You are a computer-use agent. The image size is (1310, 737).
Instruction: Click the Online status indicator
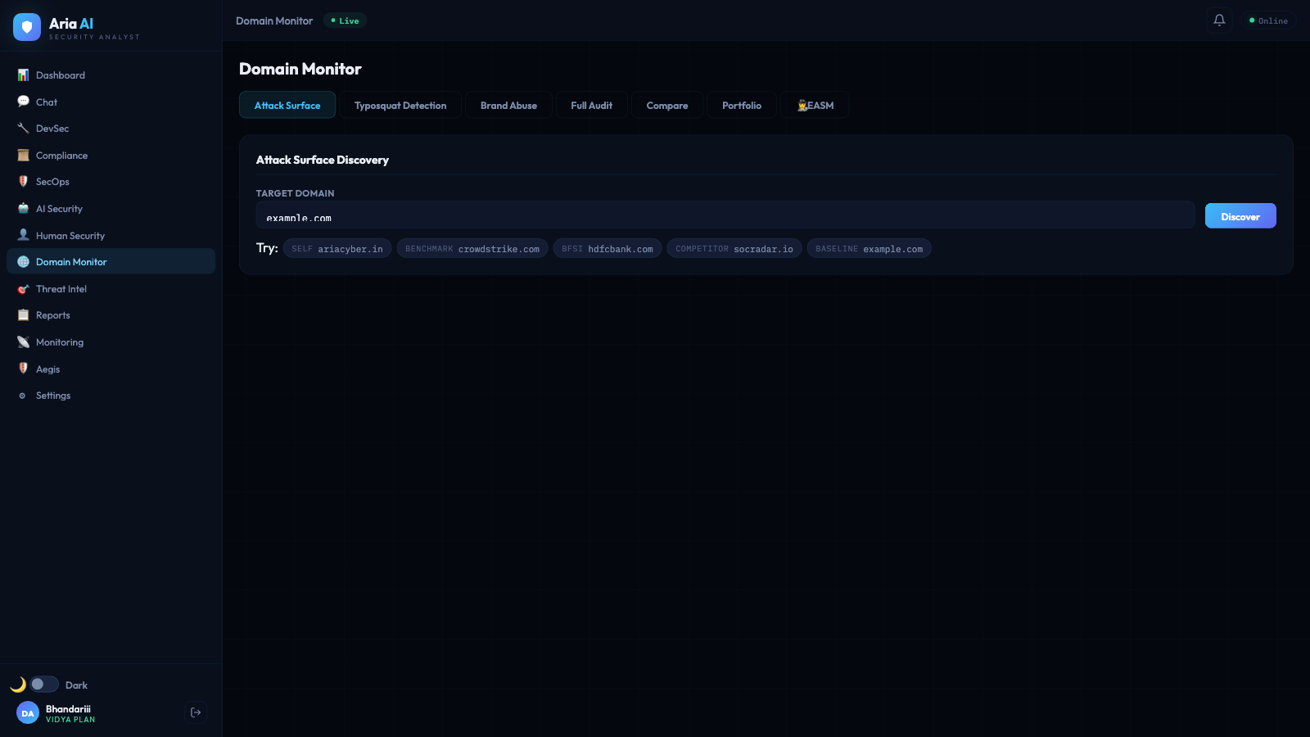click(1268, 20)
